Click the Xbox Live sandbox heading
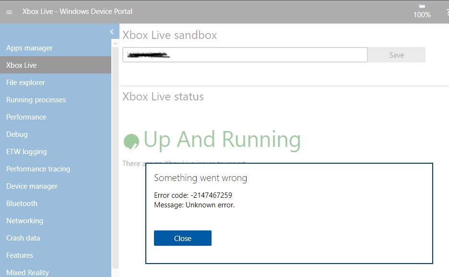Viewport: 449px width, 277px height. coord(169,35)
